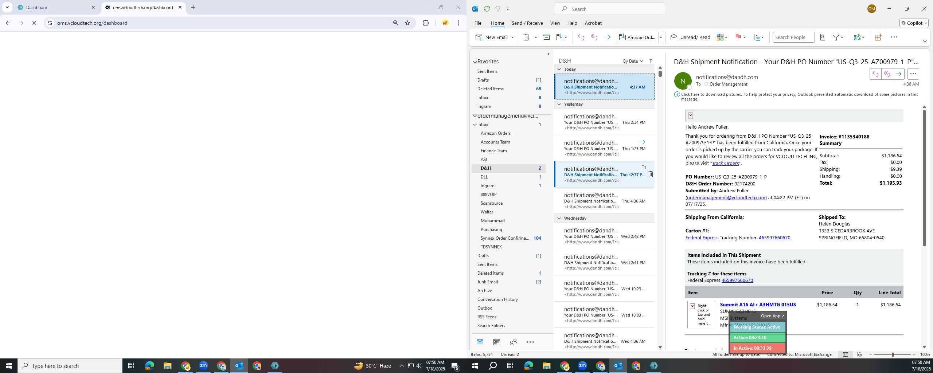This screenshot has width=933, height=373.
Task: Switch to the Dashboard tab in Chrome
Action: point(56,7)
